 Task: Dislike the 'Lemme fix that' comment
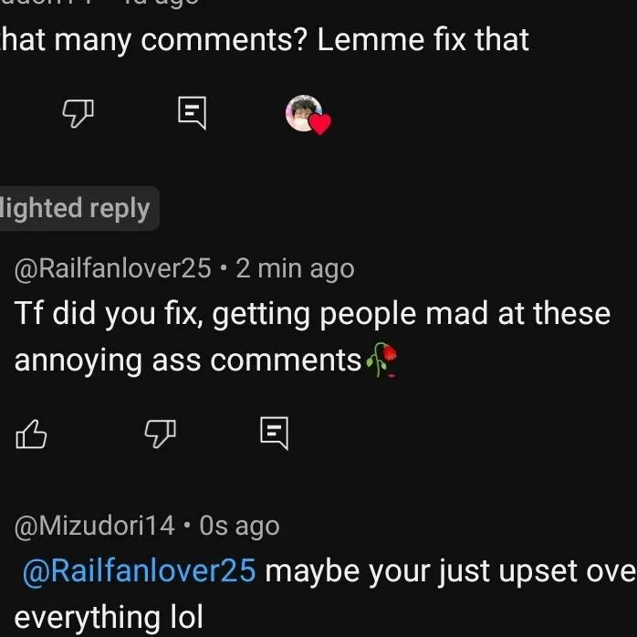click(x=78, y=113)
